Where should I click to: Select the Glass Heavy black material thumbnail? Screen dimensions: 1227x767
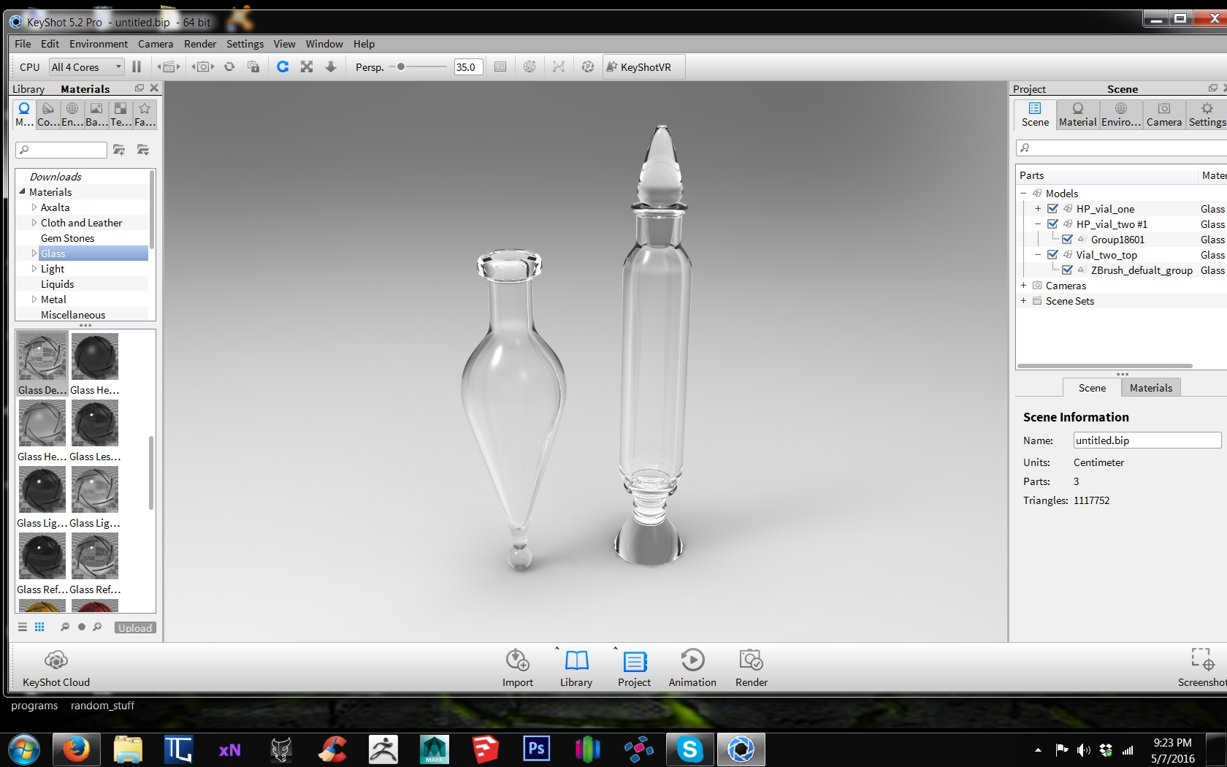95,357
